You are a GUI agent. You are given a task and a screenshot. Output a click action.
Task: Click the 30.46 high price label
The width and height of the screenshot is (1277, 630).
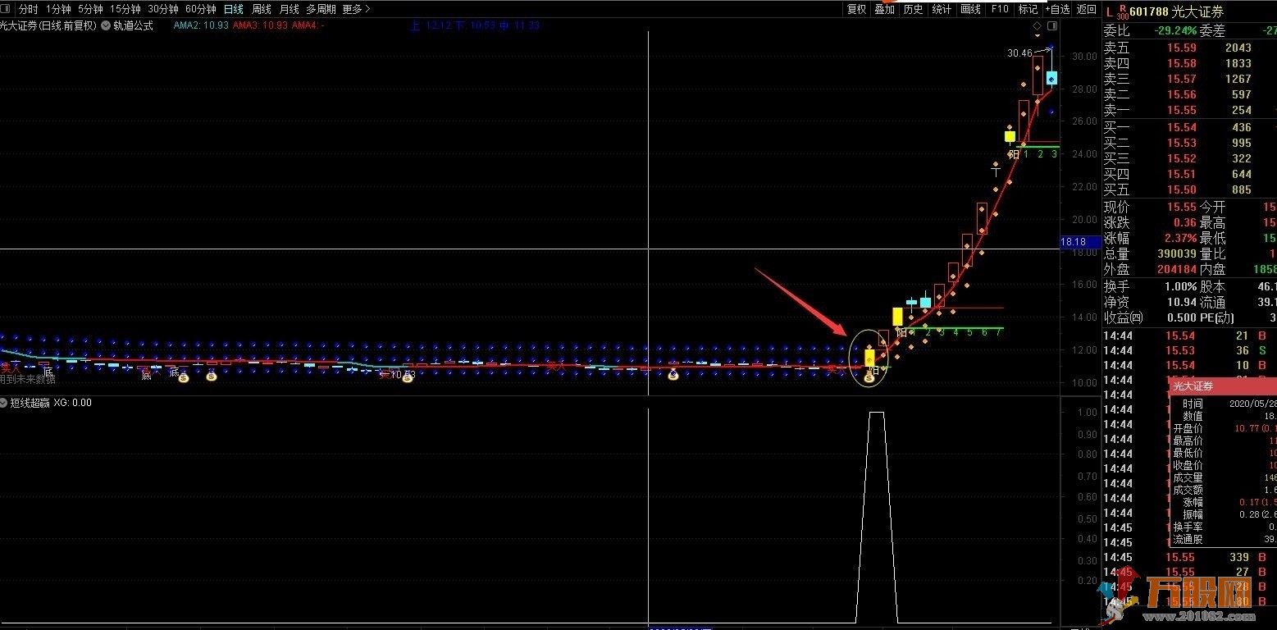point(1020,53)
